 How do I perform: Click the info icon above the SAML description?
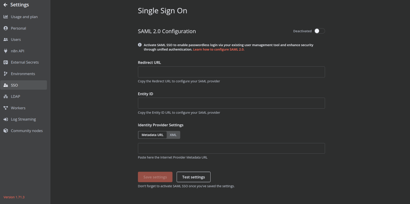140,45
